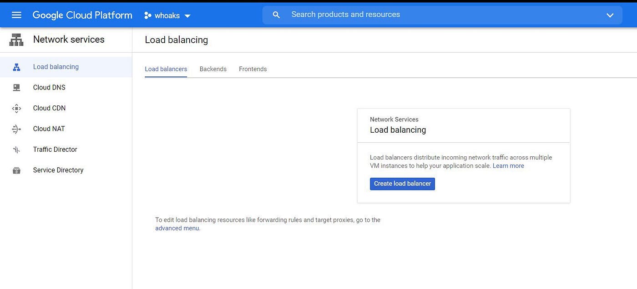Click the Load balancing page heading
Screen dimensions: 637x289
pyautogui.click(x=176, y=40)
